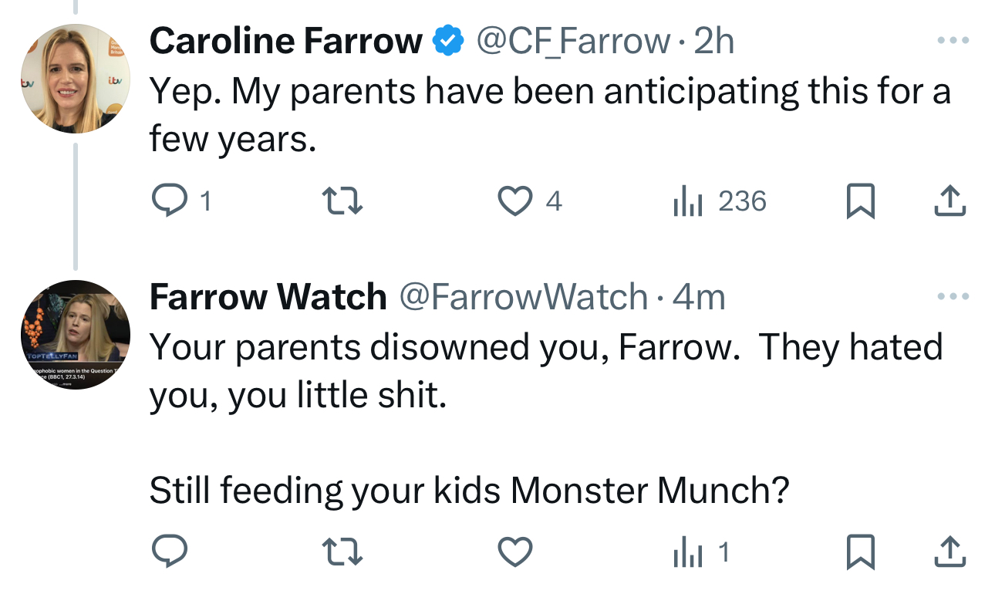View analytics showing 236 views
The width and height of the screenshot is (995, 594).
pos(720,202)
